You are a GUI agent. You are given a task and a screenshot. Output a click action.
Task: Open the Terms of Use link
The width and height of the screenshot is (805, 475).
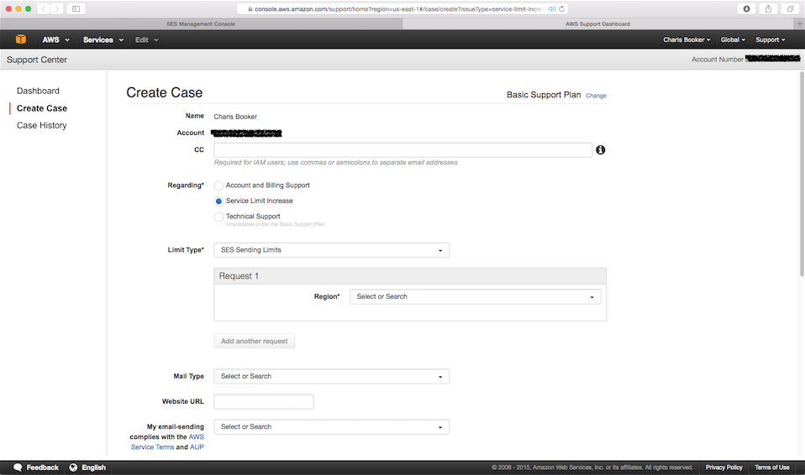coord(772,467)
